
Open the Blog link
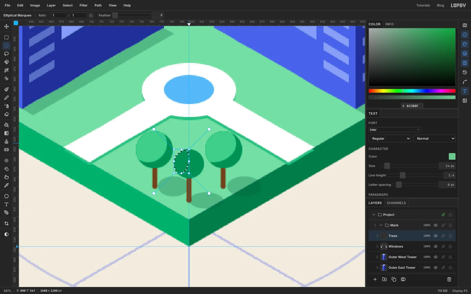[440, 5]
